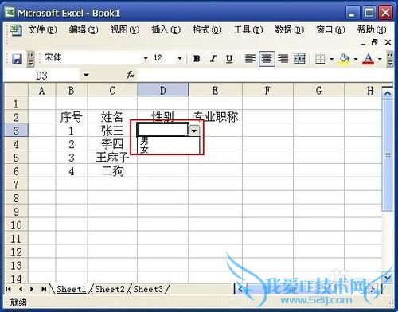Center align text button
The image size is (398, 312).
tap(267, 59)
